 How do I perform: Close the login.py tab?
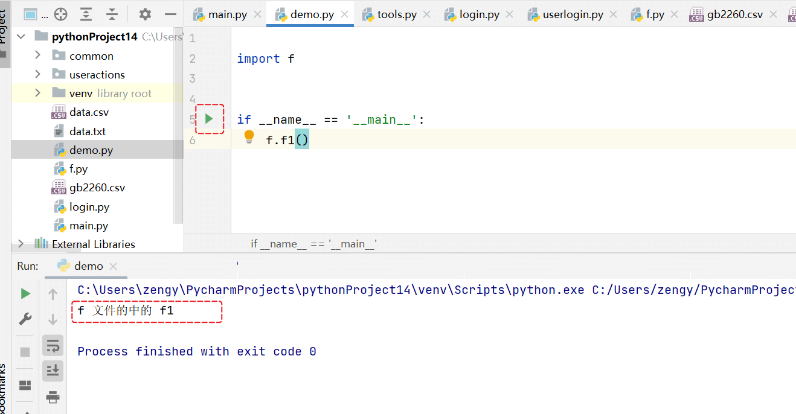point(509,14)
